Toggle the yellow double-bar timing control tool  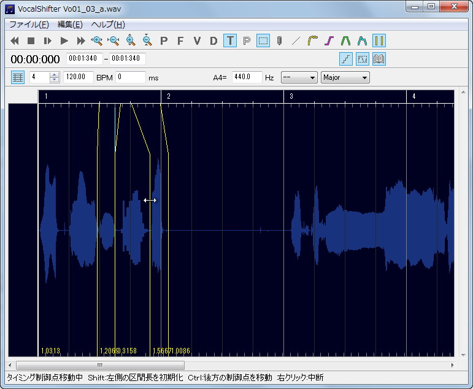[379, 40]
